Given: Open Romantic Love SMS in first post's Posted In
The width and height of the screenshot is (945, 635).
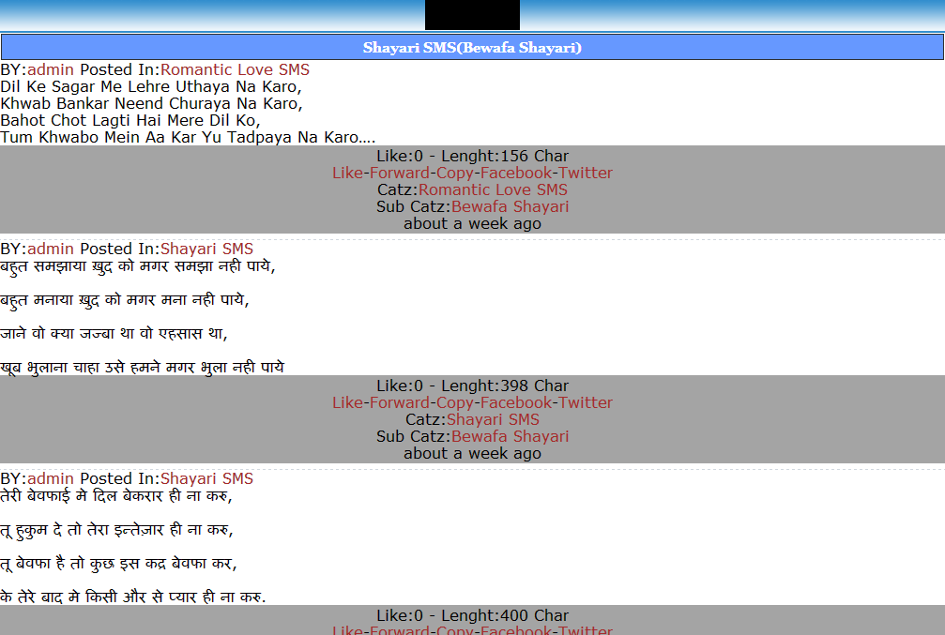Looking at the screenshot, I should pyautogui.click(x=235, y=69).
